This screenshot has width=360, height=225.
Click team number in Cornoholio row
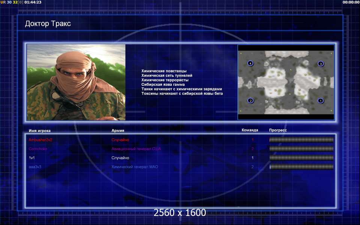point(252,149)
